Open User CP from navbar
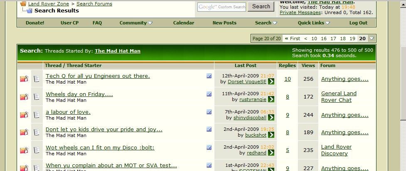 (70, 23)
